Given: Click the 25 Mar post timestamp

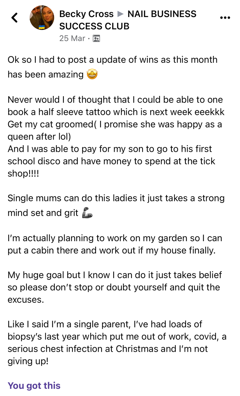Looking at the screenshot, I should (x=72, y=38).
